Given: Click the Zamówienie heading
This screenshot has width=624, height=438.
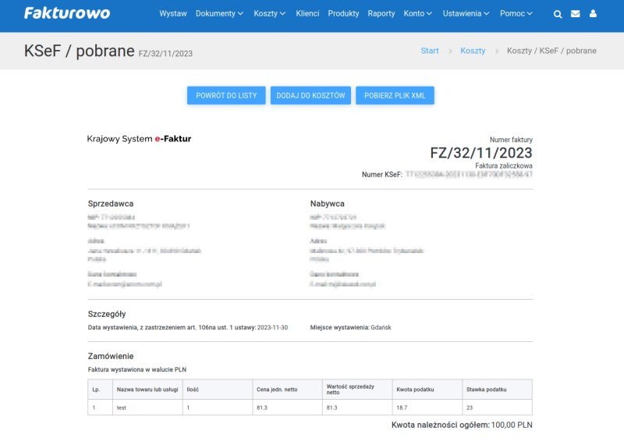Looking at the screenshot, I should [x=111, y=356].
